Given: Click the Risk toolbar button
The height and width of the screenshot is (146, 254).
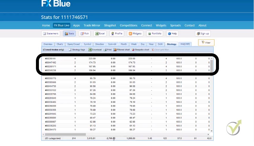Looking at the screenshot, I should (84, 33).
